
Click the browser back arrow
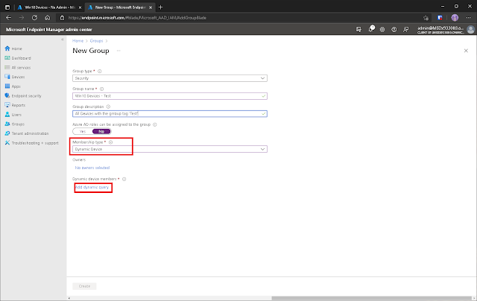pos(8,18)
